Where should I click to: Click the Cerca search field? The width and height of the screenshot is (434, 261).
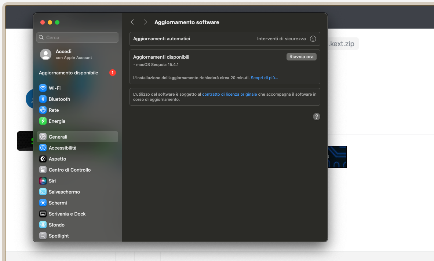point(77,37)
